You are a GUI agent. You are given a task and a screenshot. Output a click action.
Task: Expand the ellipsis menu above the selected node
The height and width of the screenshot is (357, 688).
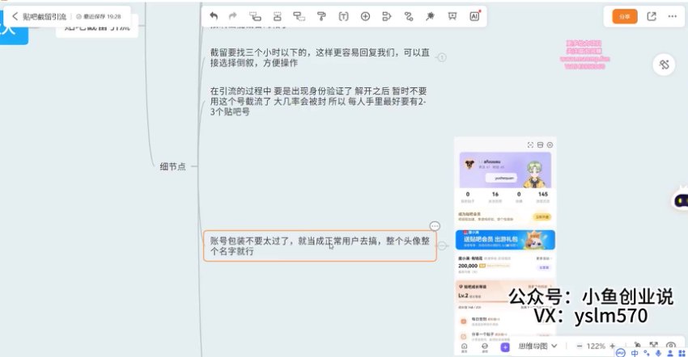(435, 226)
